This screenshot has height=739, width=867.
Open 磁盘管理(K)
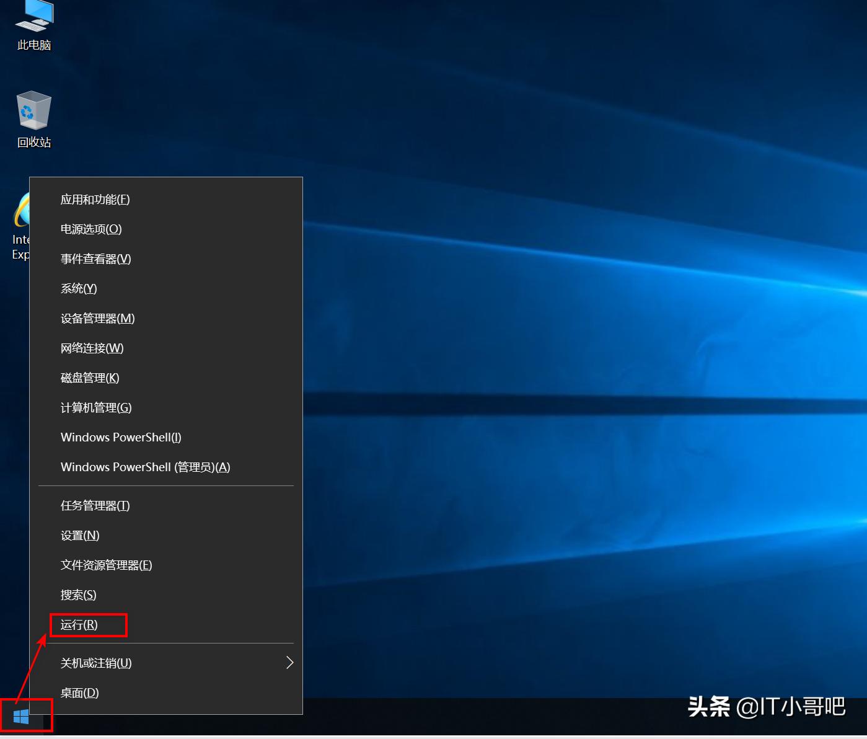tap(90, 378)
